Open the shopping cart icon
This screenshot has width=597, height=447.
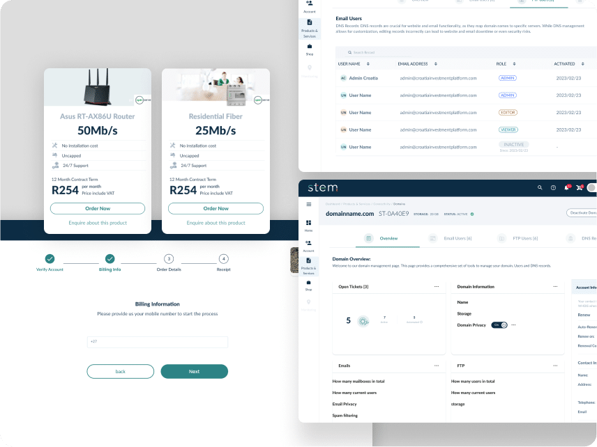coord(580,187)
